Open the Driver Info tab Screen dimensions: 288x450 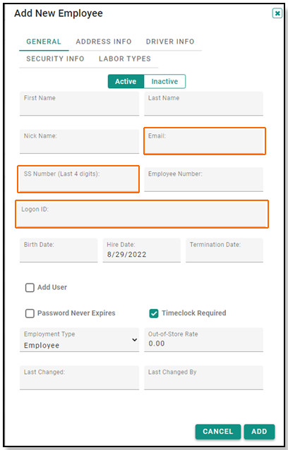click(170, 42)
